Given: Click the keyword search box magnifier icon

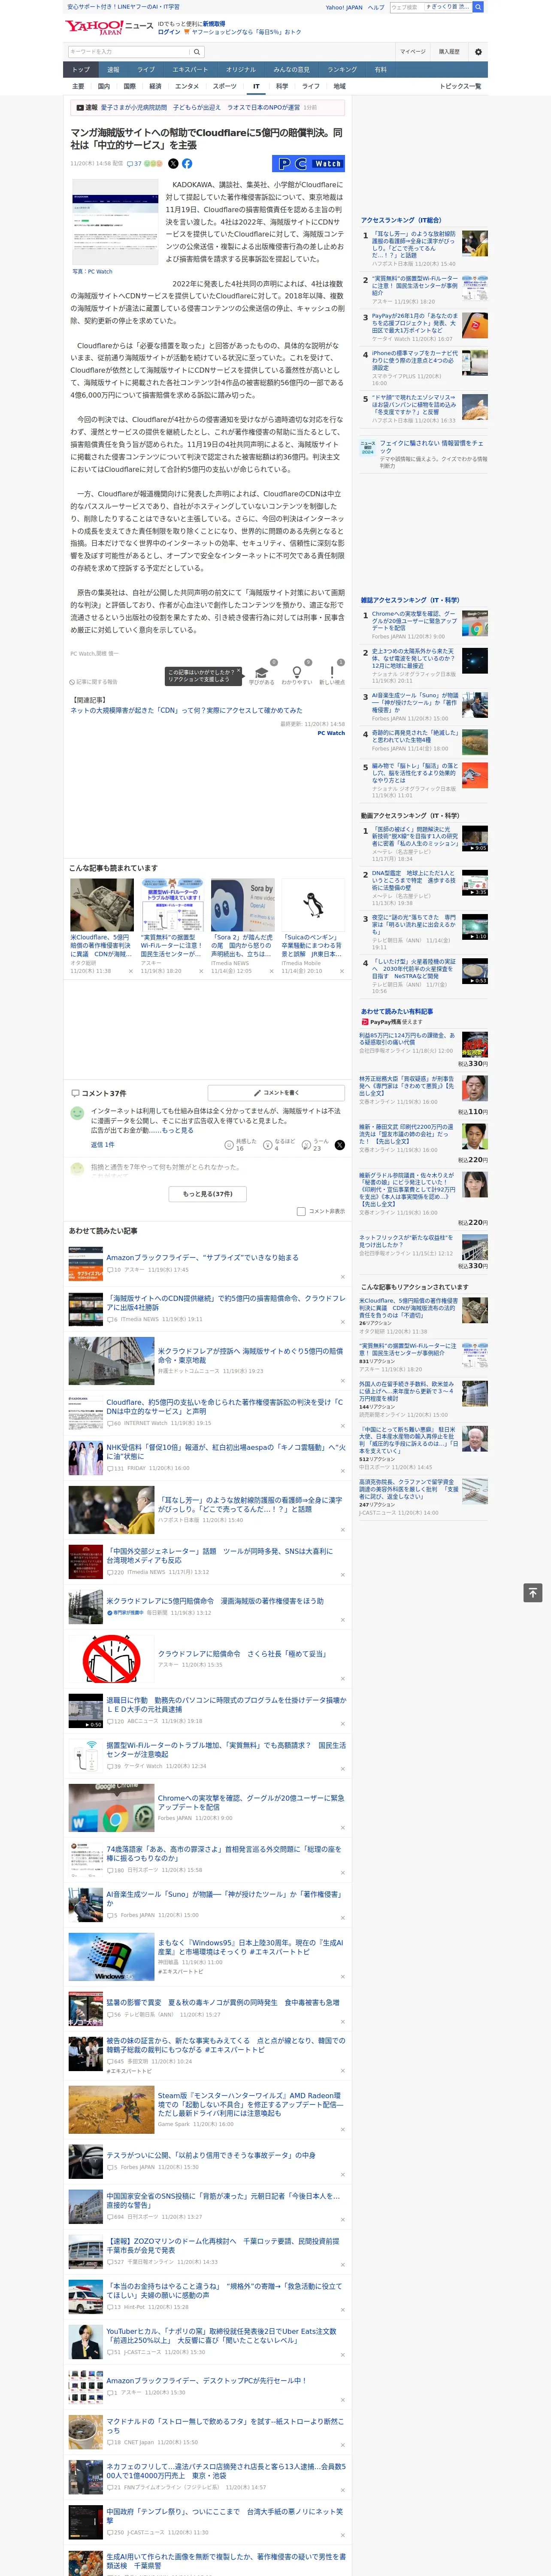Looking at the screenshot, I should coord(197,51).
